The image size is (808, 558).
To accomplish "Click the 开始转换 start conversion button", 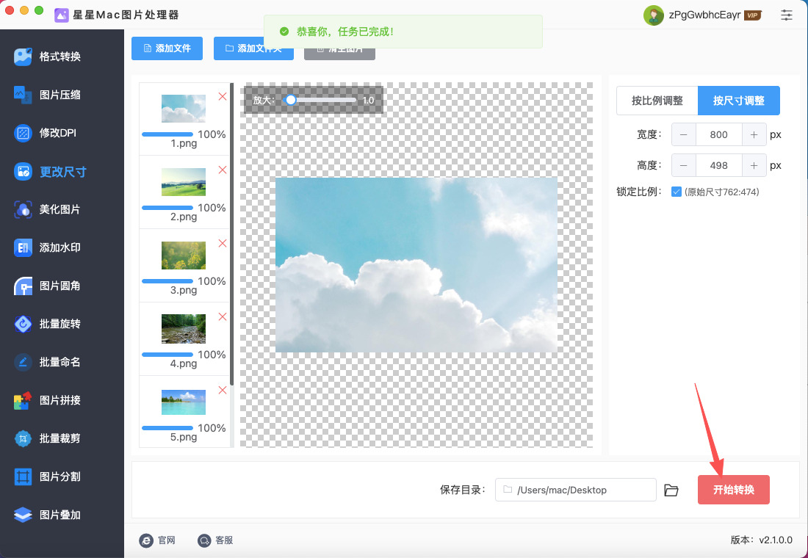I will (733, 490).
